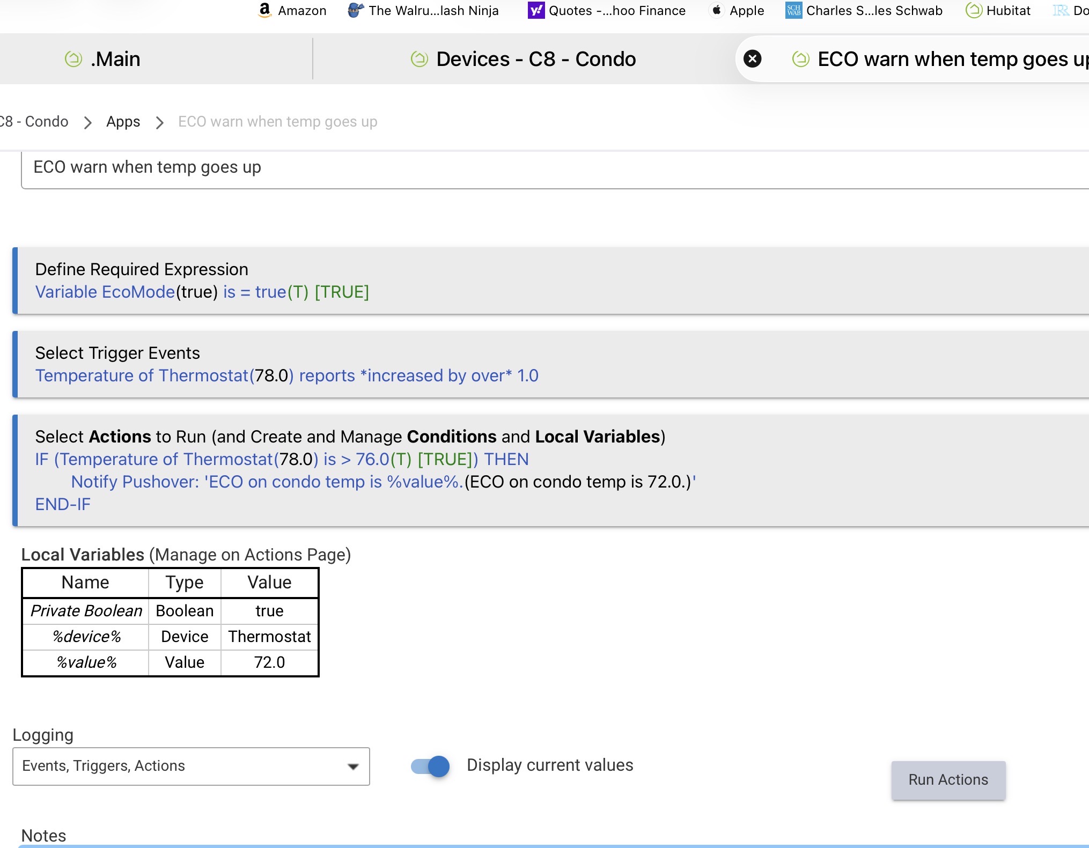This screenshot has width=1089, height=848.
Task: Click the Walrus Slash Ninja bookmark icon
Action: click(355, 10)
